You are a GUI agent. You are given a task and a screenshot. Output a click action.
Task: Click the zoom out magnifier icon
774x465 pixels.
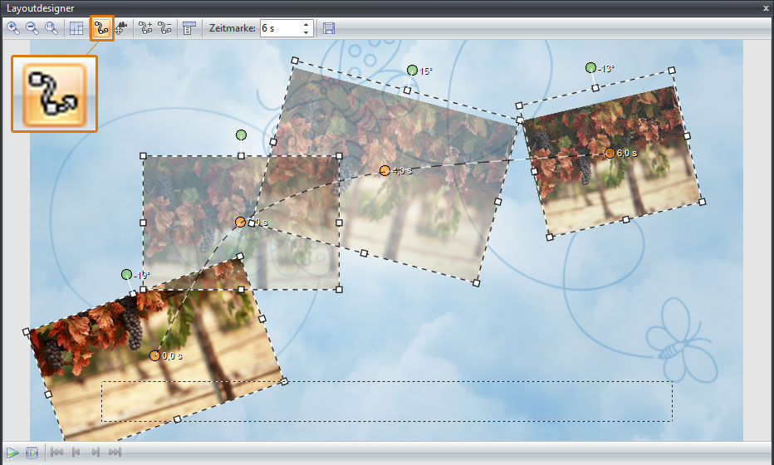pyautogui.click(x=32, y=28)
